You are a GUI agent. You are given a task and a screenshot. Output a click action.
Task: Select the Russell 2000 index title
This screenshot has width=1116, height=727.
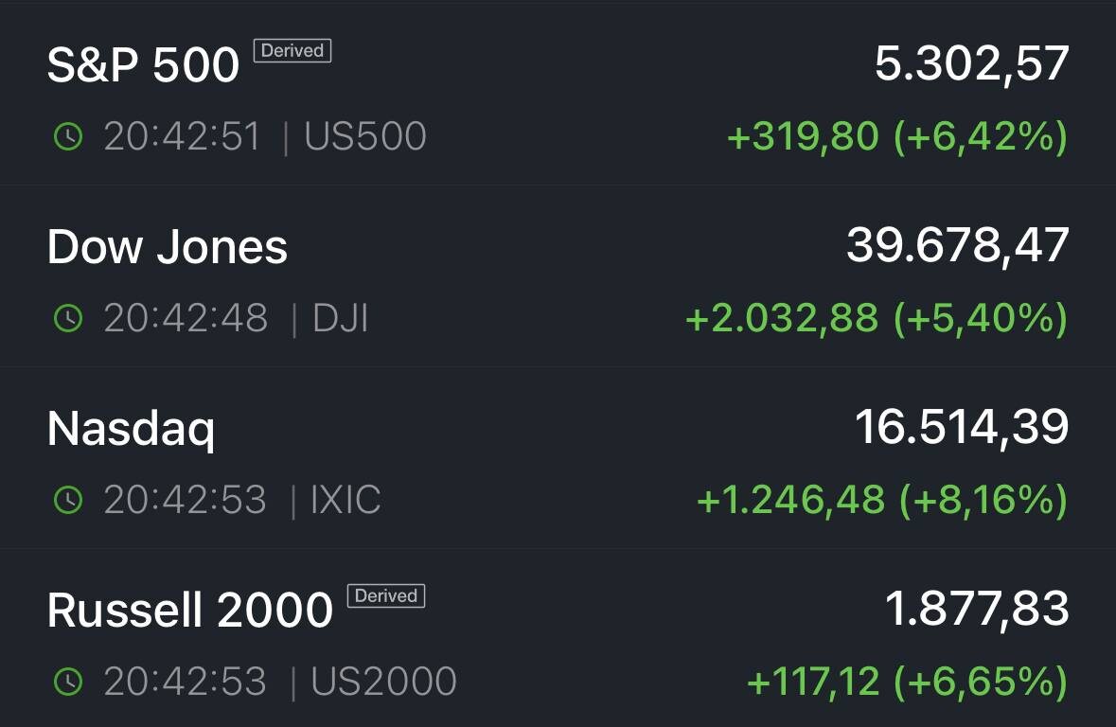(190, 611)
